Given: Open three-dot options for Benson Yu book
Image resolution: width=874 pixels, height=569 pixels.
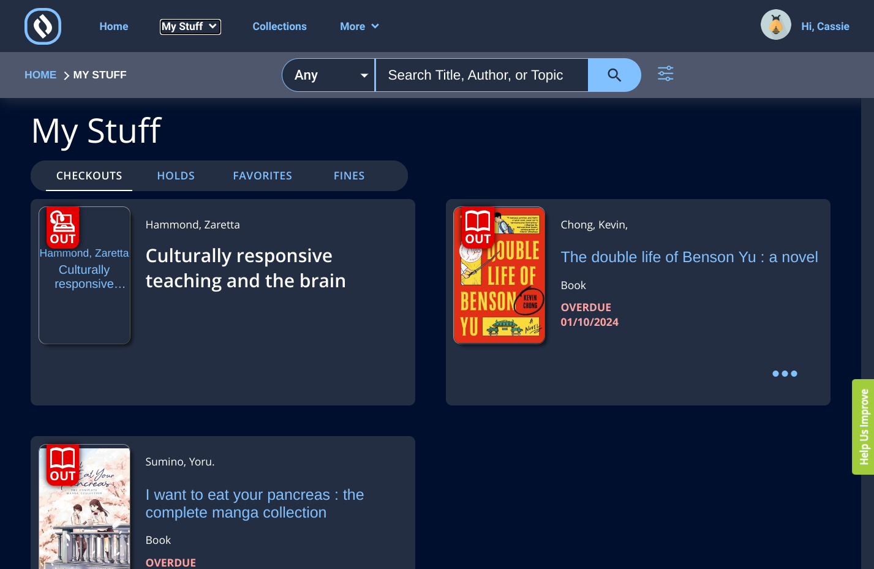Looking at the screenshot, I should (785, 374).
